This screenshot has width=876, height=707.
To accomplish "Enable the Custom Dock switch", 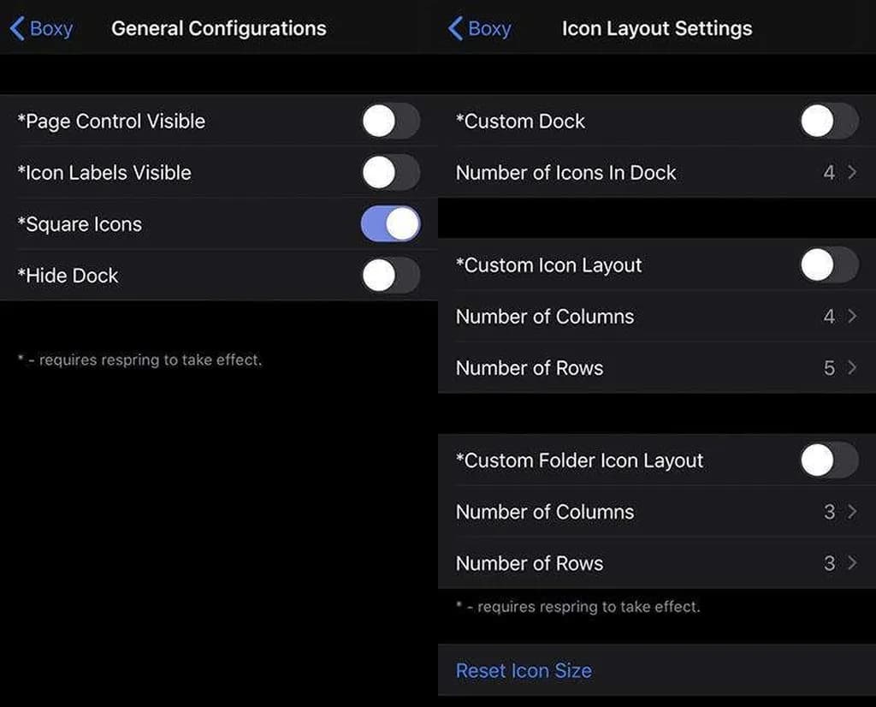I will [x=828, y=122].
